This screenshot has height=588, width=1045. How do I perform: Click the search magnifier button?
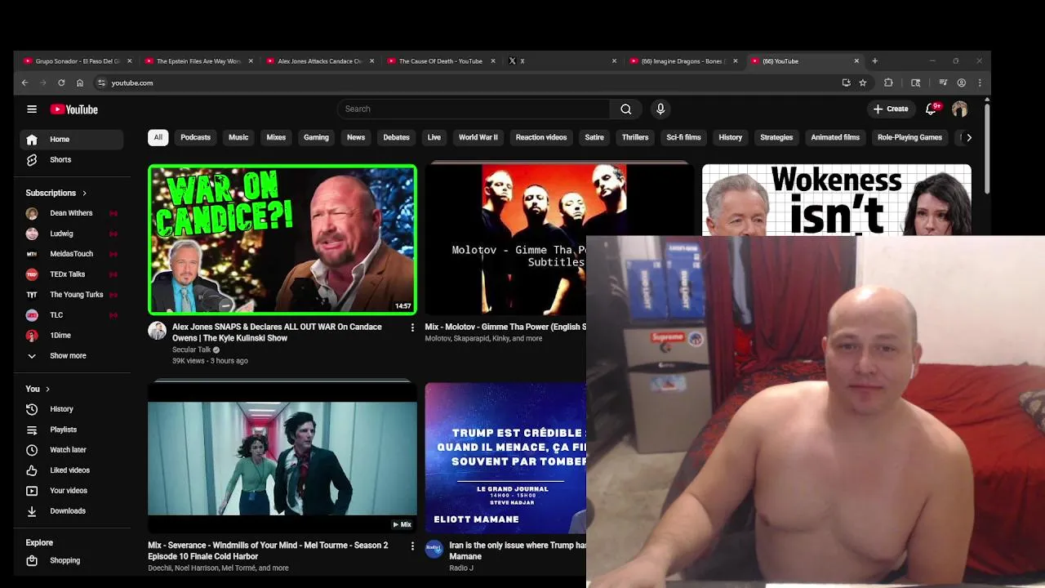coord(625,109)
